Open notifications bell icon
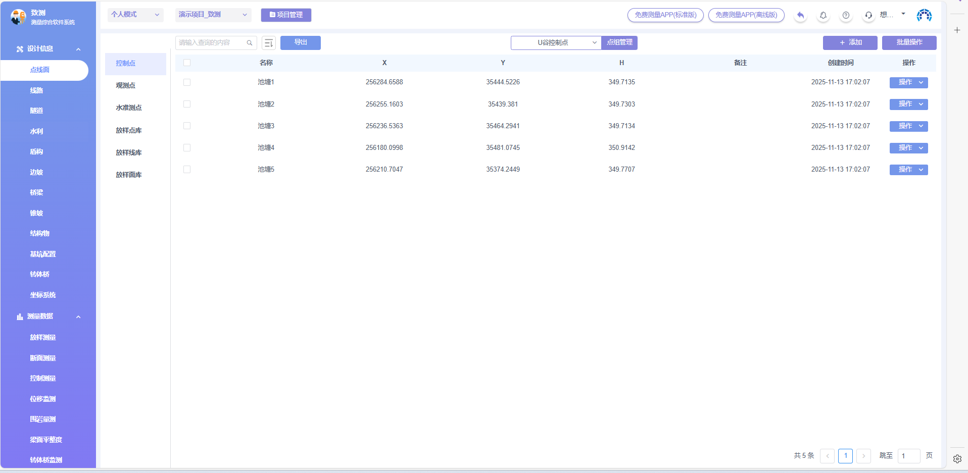The height and width of the screenshot is (473, 968). pos(823,15)
